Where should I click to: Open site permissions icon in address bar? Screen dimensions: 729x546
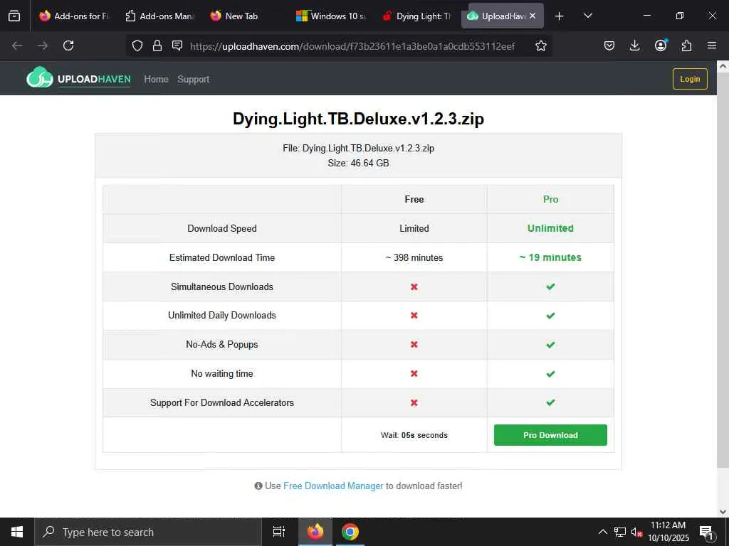(177, 45)
